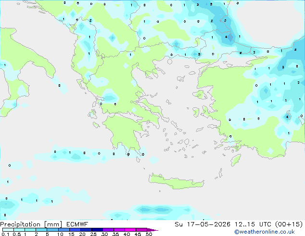The height and width of the screenshot is (236, 305).
Task: Click the above-50 mm legend arrow tip
Action: 152,230
